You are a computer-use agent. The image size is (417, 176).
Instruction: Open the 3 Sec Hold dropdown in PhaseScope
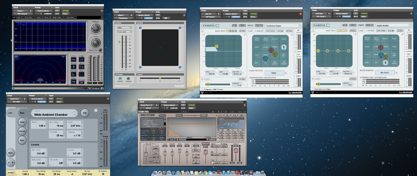(x=125, y=32)
